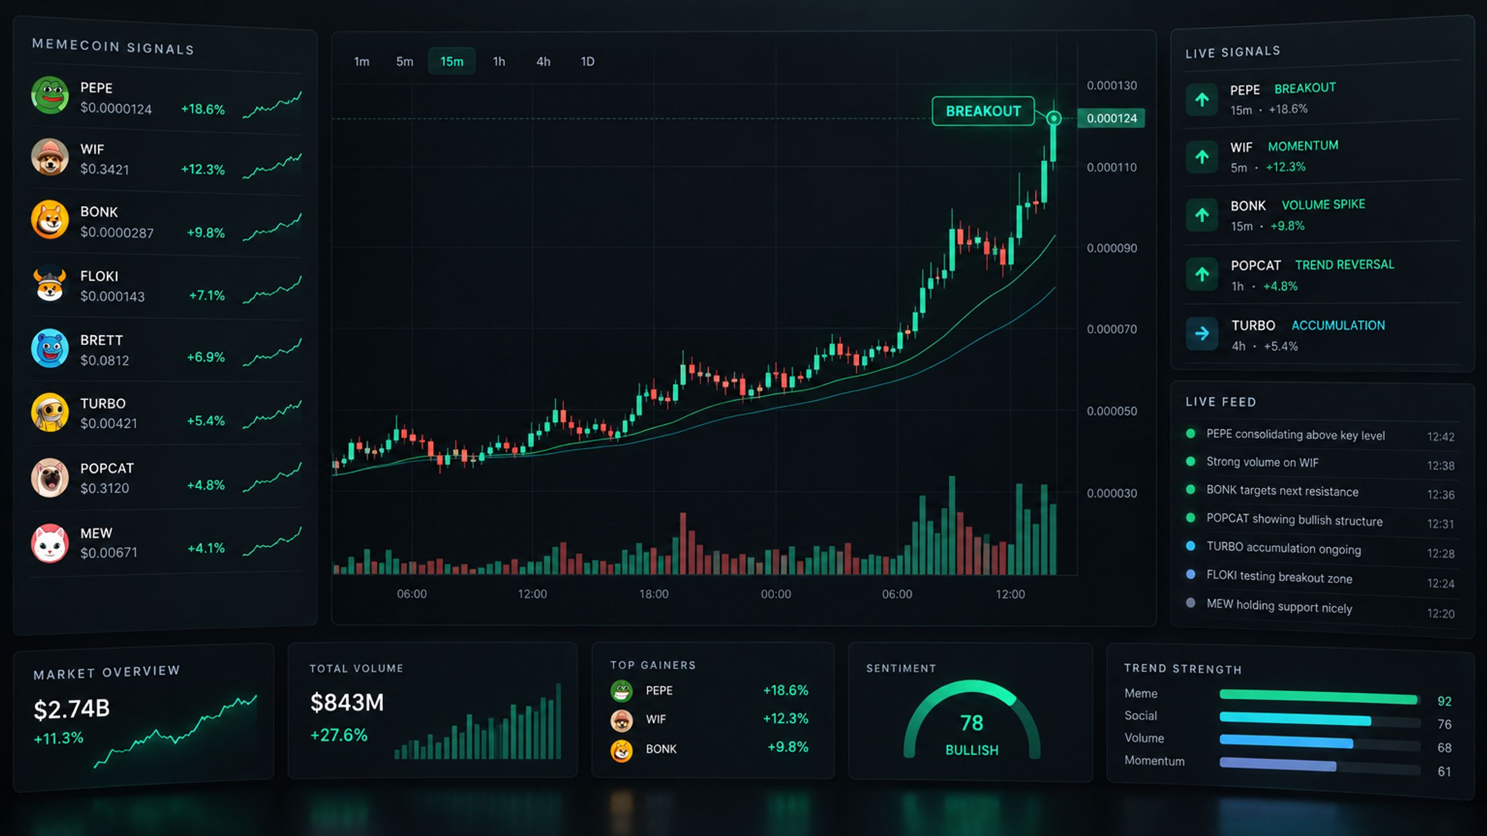The height and width of the screenshot is (836, 1487).
Task: Switch chart to the 1m timeframe
Action: point(361,62)
